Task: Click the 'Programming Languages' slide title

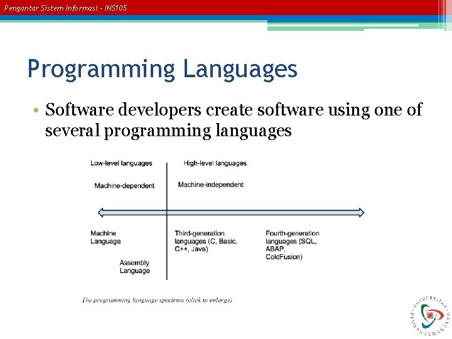Action: pyautogui.click(x=163, y=69)
